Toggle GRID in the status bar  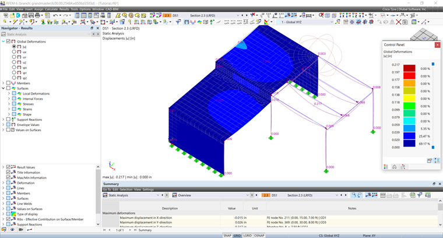point(237,236)
